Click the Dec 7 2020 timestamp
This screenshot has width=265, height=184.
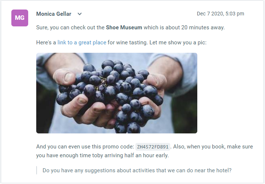(x=220, y=14)
